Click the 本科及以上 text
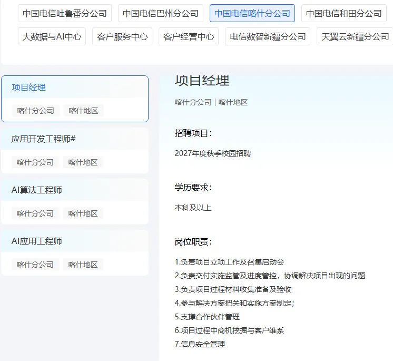Screen dimensions: 393x361 (x=193, y=208)
